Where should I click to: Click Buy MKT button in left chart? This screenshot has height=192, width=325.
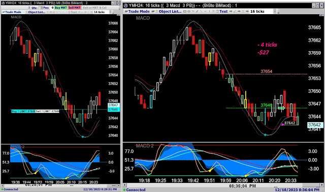[x=61, y=8]
